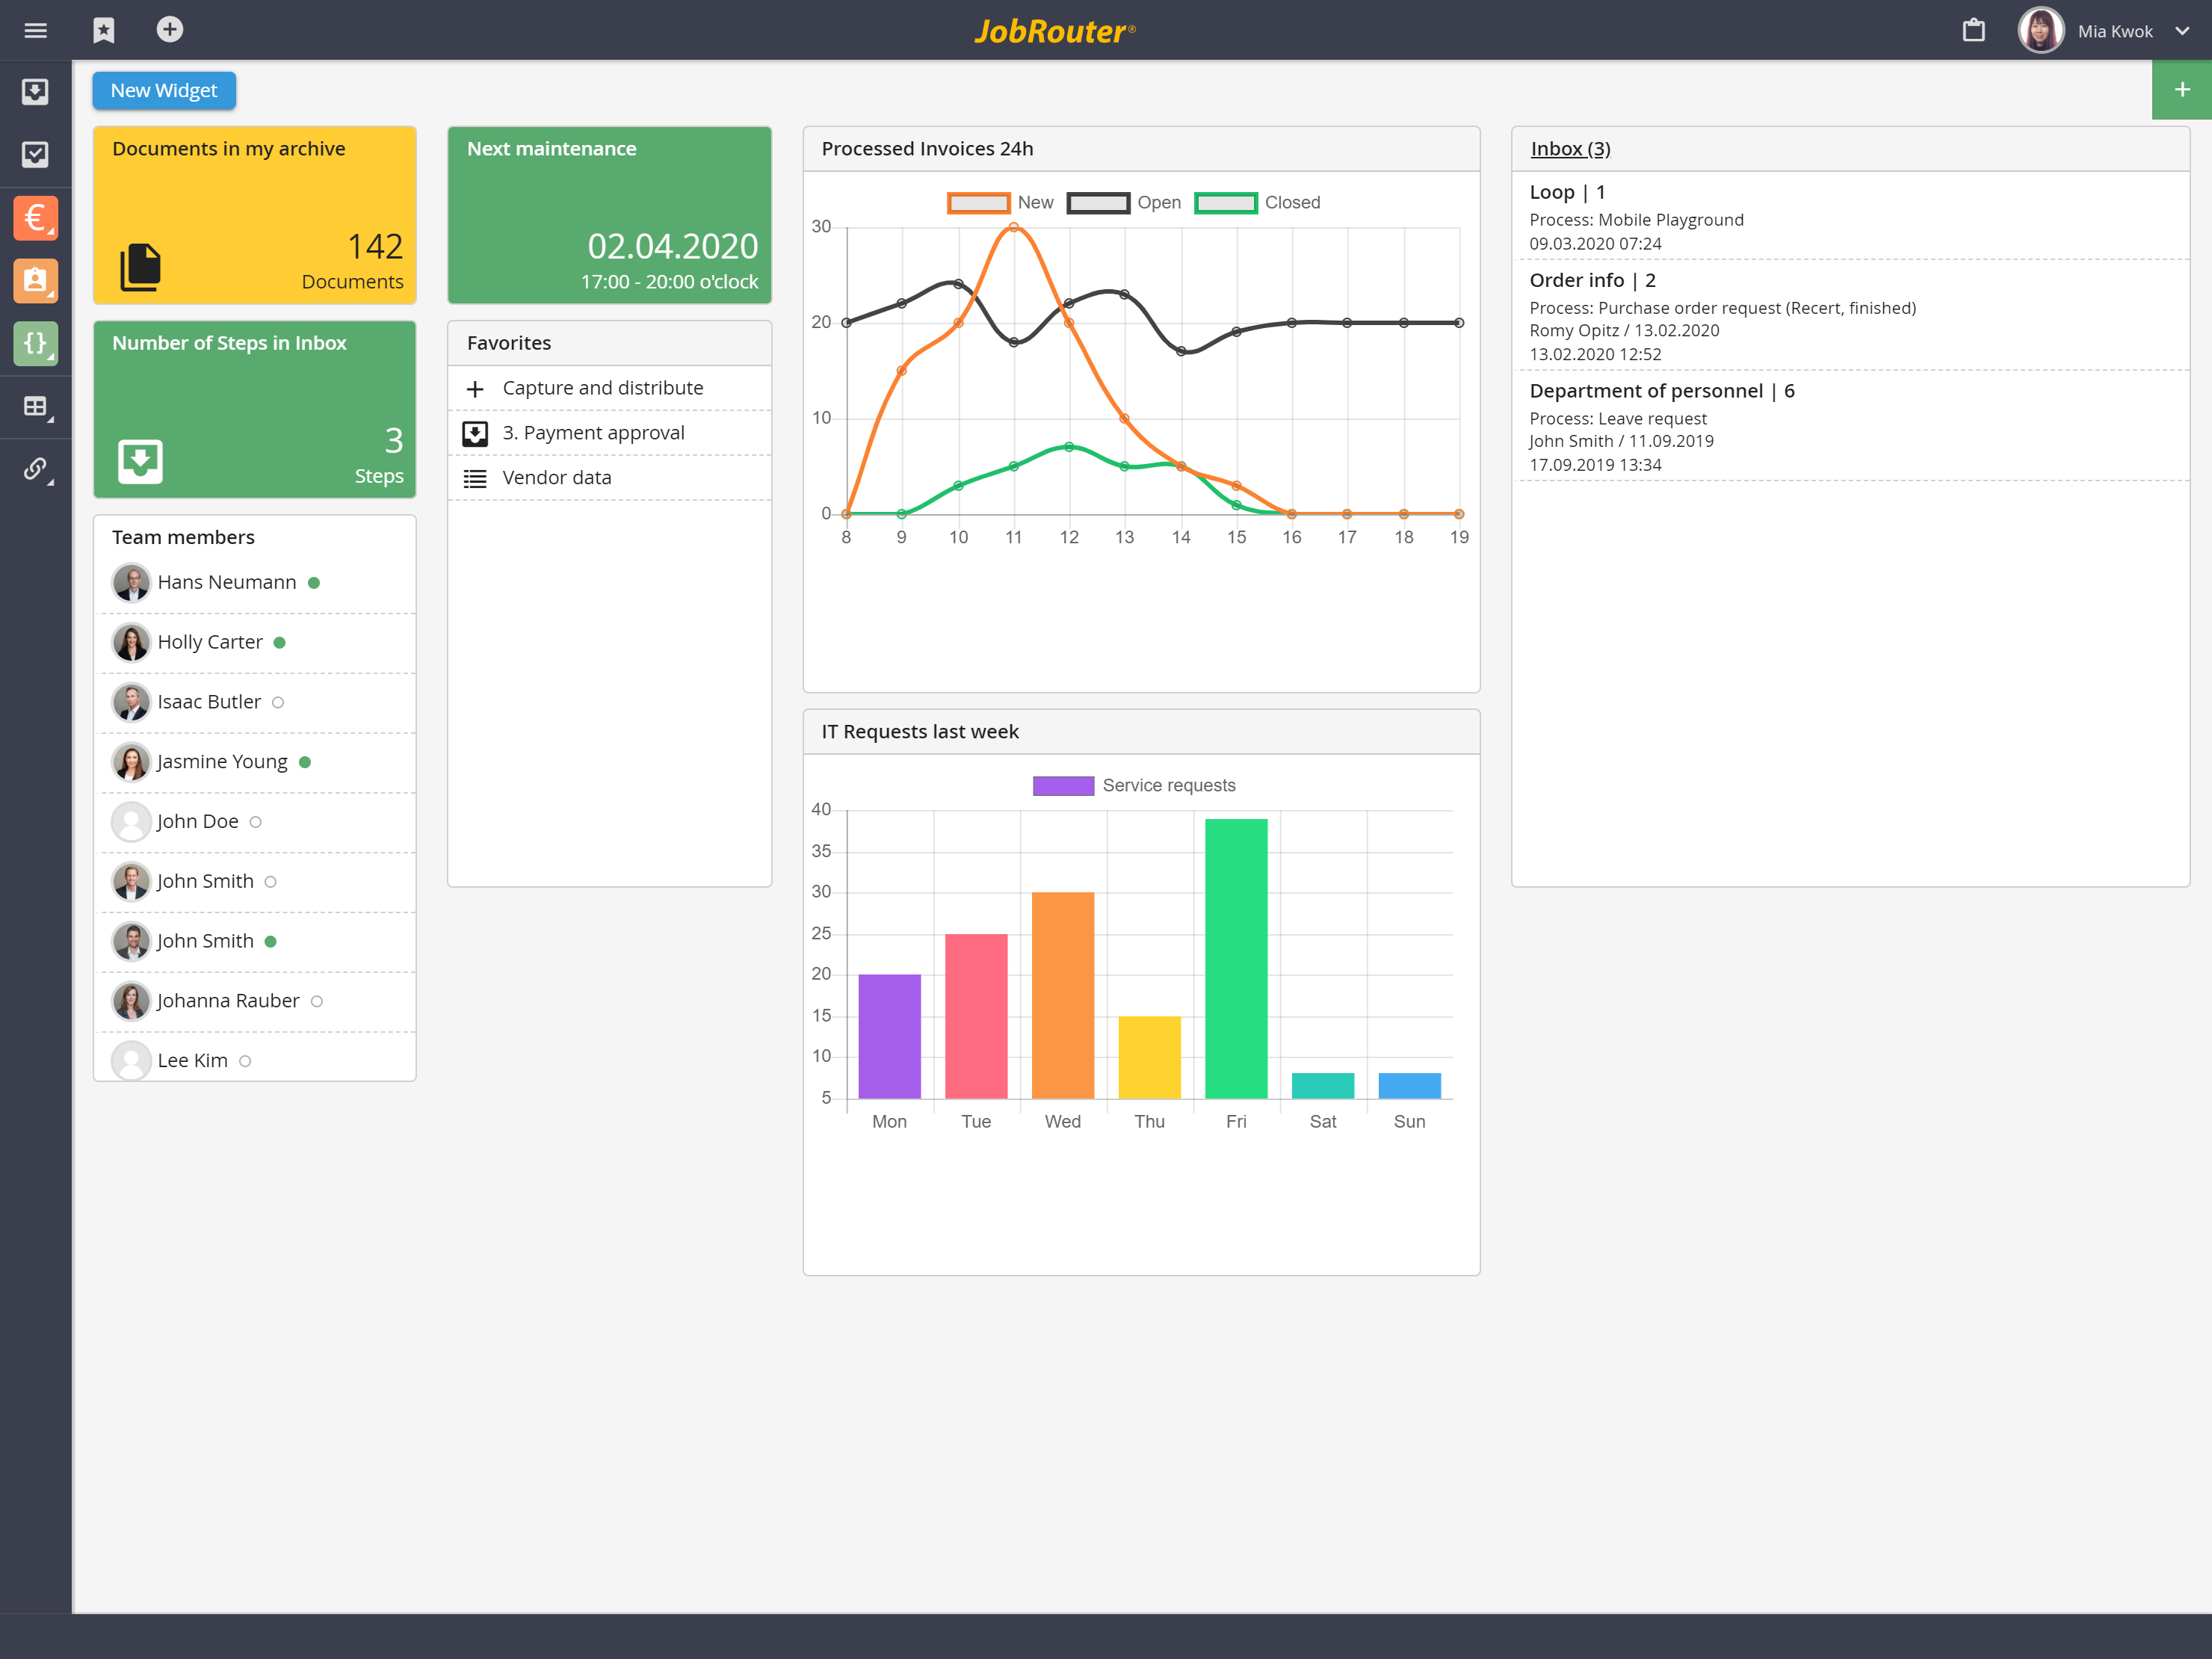
Task: Open the curly braces sidebar icon
Action: (35, 343)
